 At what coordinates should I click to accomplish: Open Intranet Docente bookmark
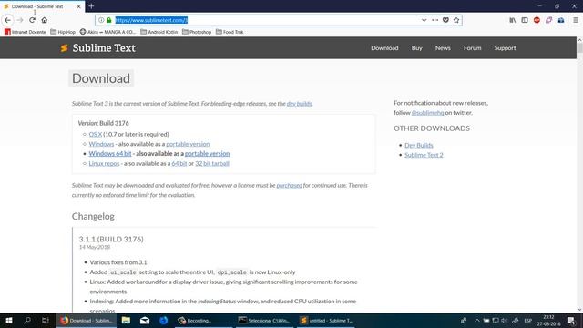pos(26,32)
